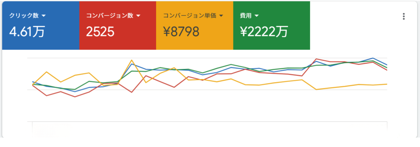Click the コンバージョン単価 label text
The height and width of the screenshot is (147, 420).
tap(190, 16)
